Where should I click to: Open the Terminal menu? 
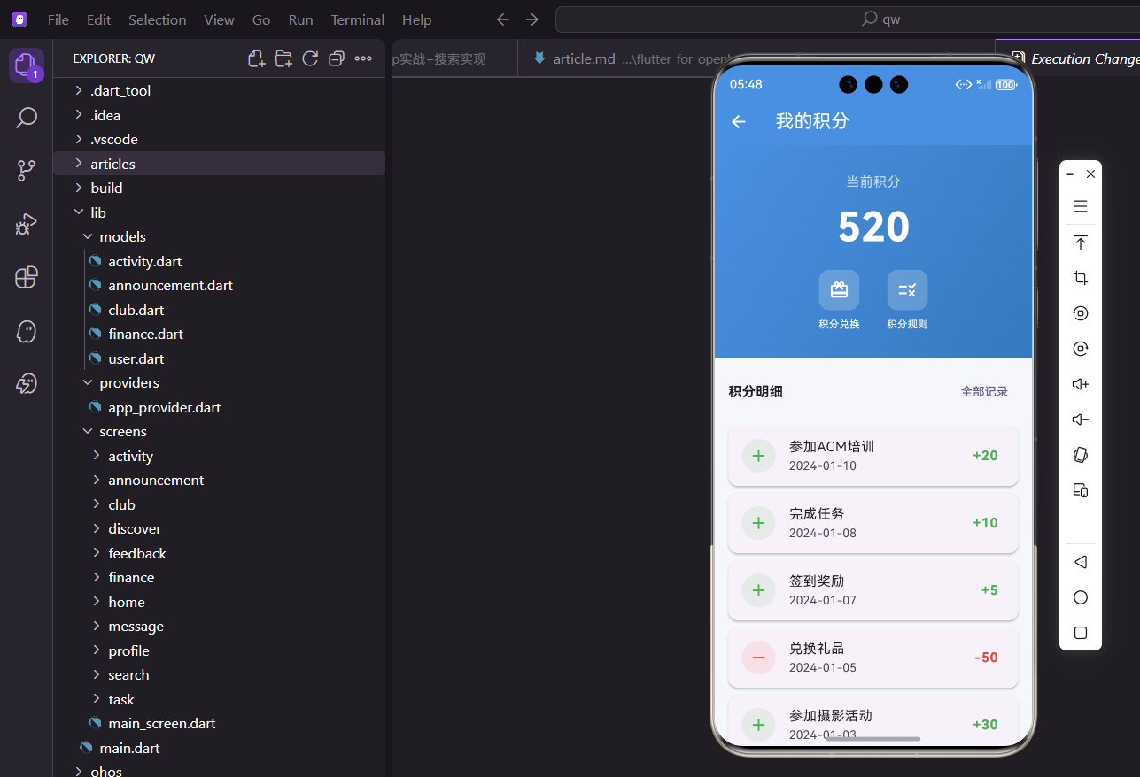click(358, 19)
